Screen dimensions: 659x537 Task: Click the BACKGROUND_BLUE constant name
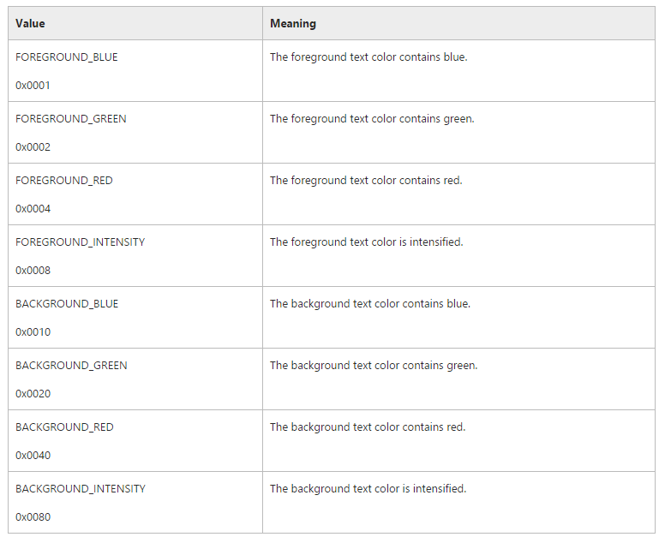(x=67, y=304)
